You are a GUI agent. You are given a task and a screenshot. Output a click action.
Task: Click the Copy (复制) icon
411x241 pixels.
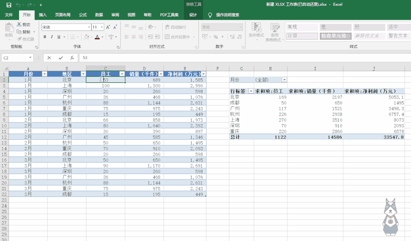click(19, 32)
